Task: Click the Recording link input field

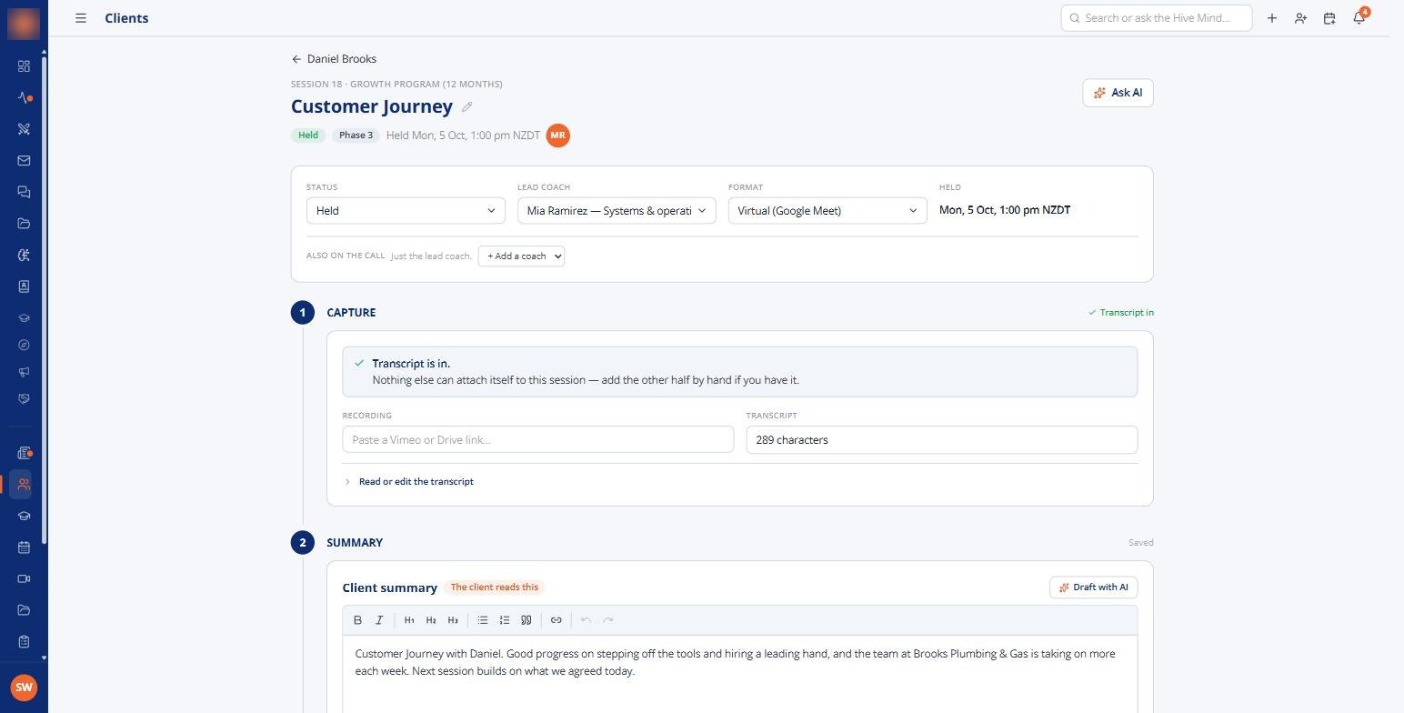Action: (x=538, y=440)
